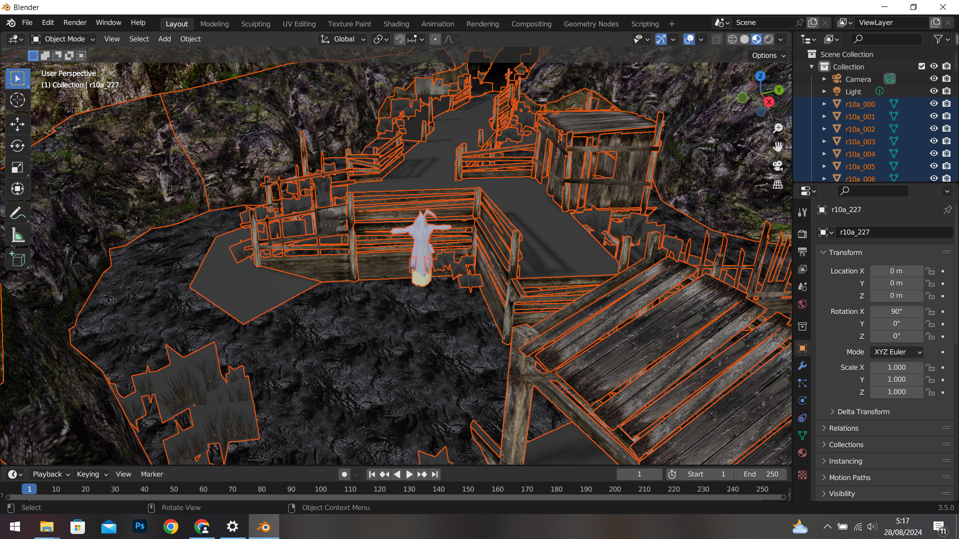
Task: Toggle camera view icon in viewport
Action: [778, 166]
